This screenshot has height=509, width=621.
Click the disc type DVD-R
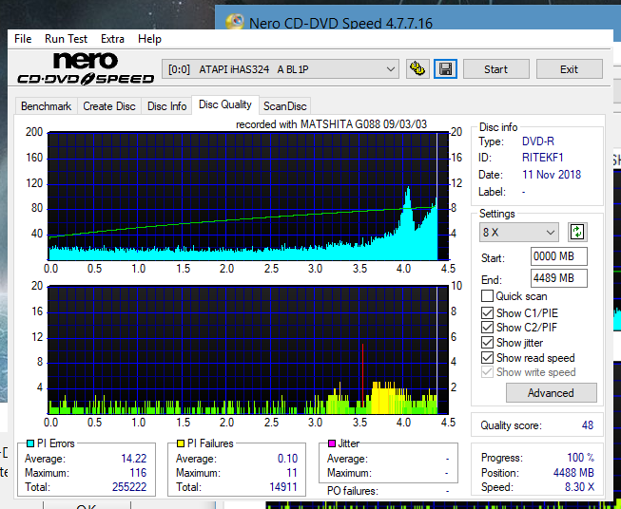(538, 141)
